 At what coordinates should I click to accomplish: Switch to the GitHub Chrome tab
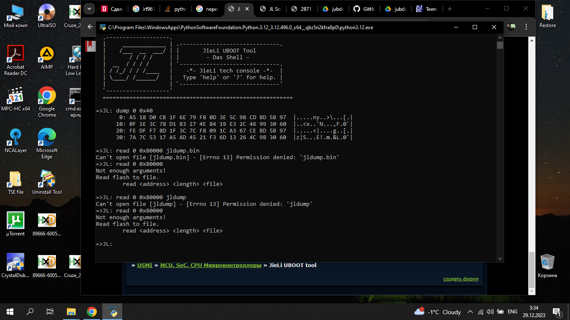click(365, 9)
